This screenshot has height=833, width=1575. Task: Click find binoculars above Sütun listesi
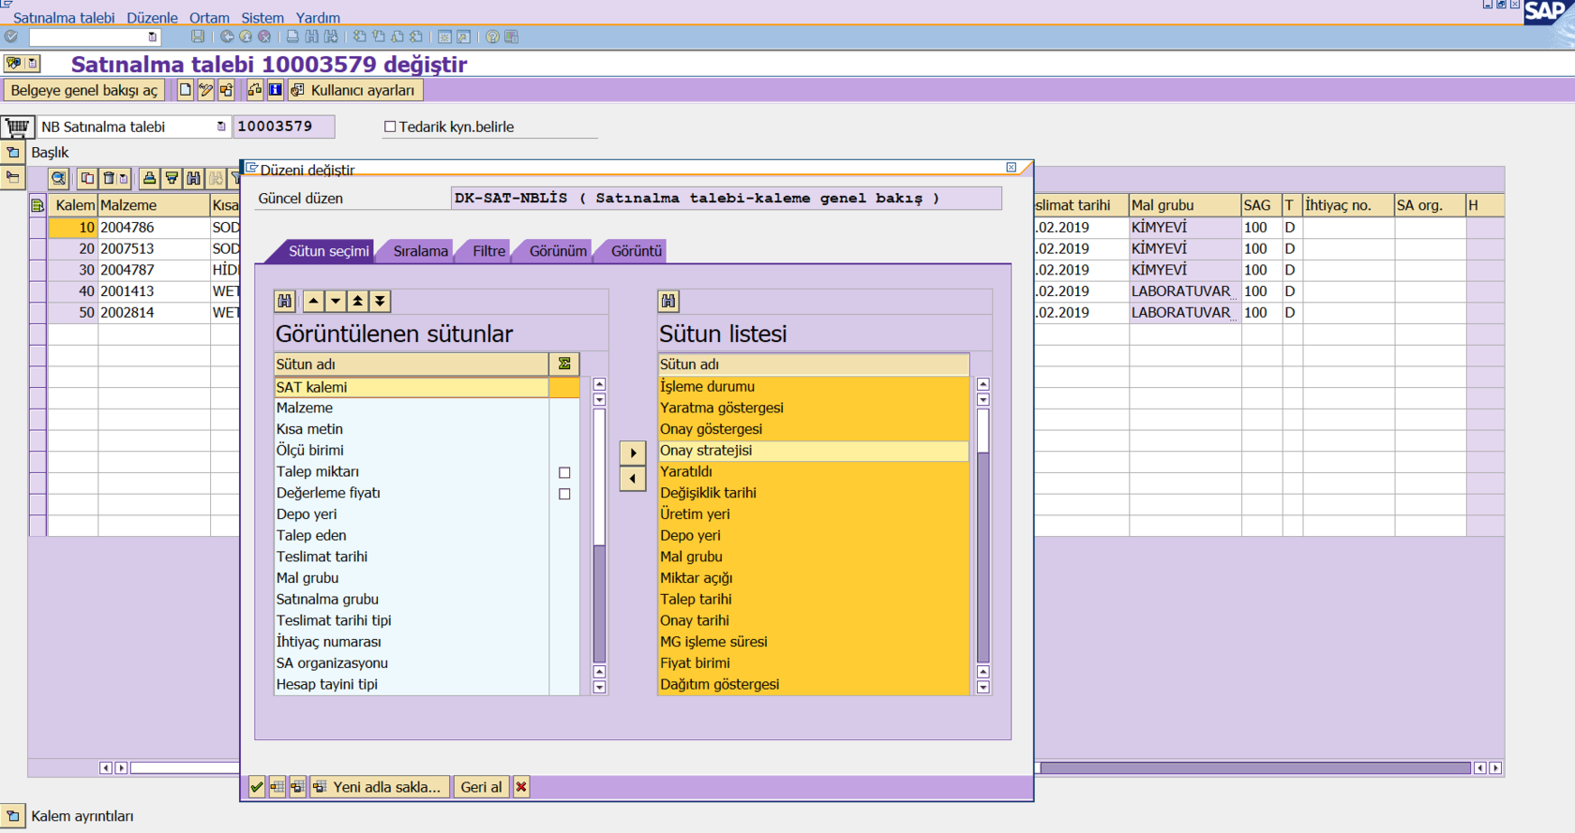point(668,301)
